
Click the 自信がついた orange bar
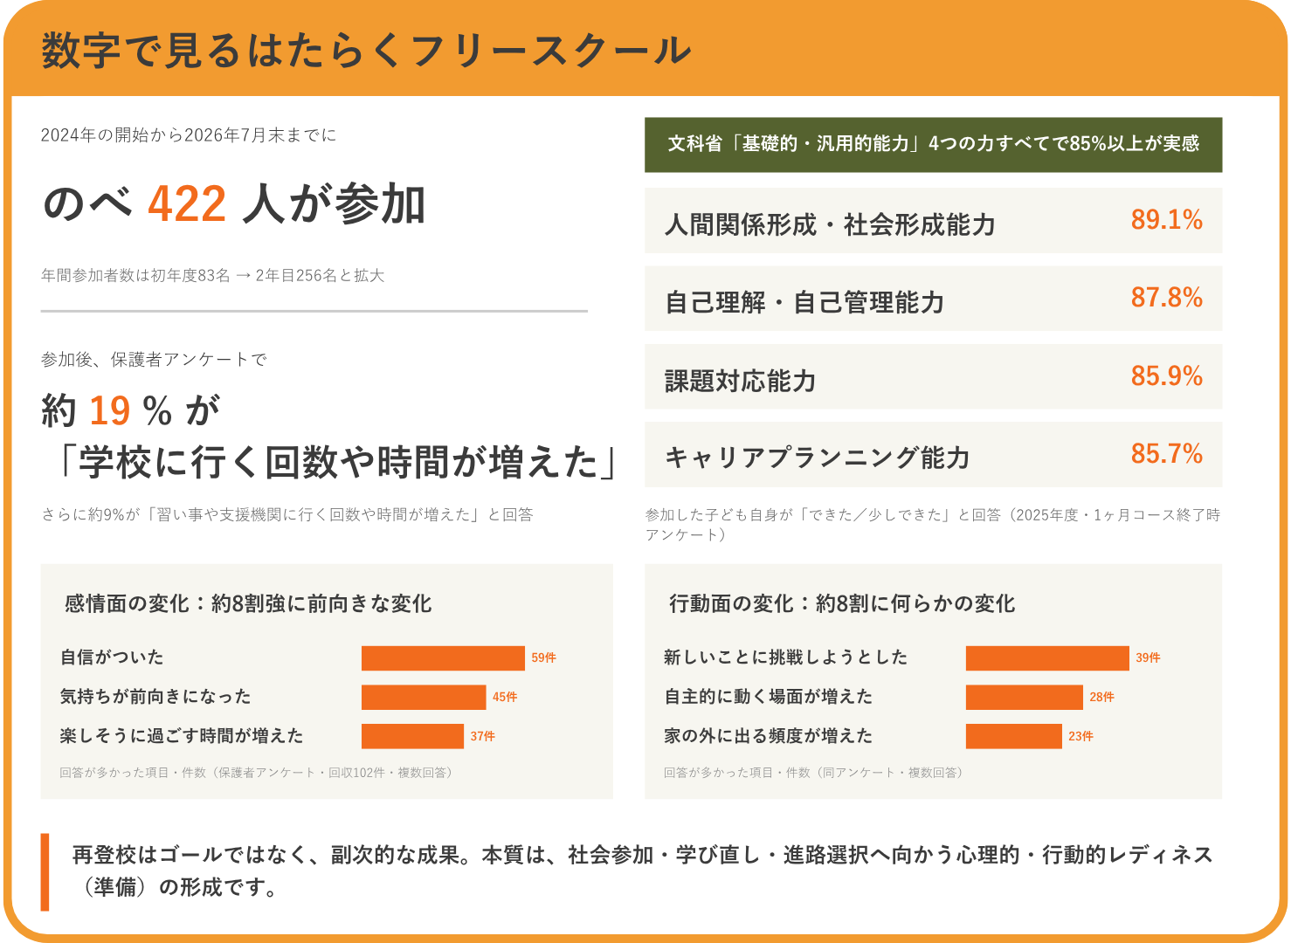pyautogui.click(x=443, y=658)
